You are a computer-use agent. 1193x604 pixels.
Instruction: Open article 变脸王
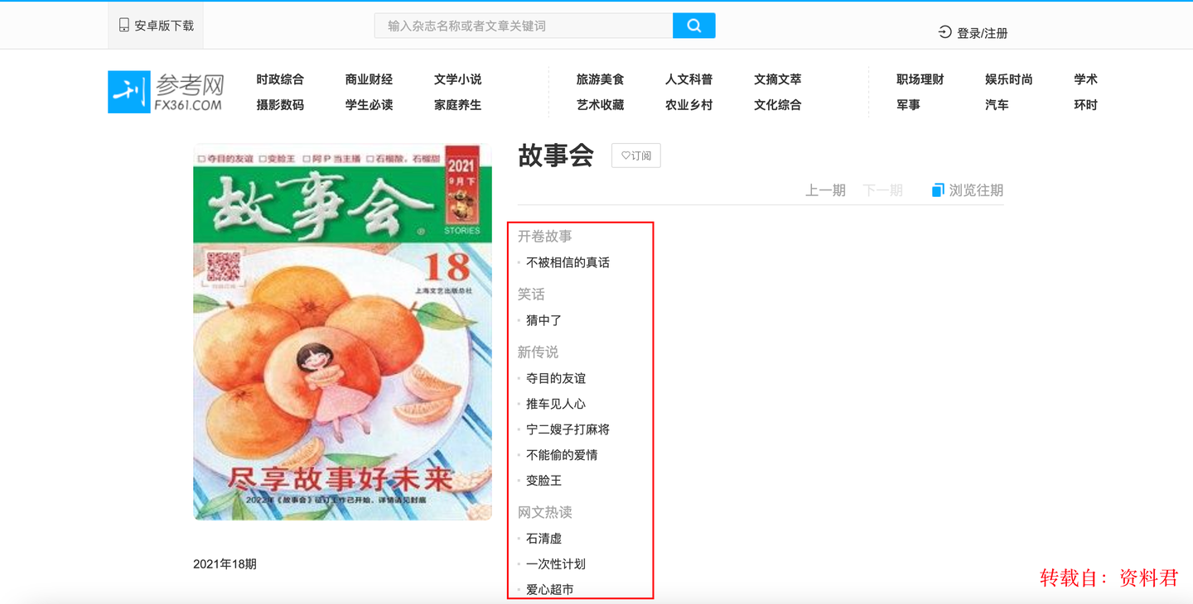(543, 481)
